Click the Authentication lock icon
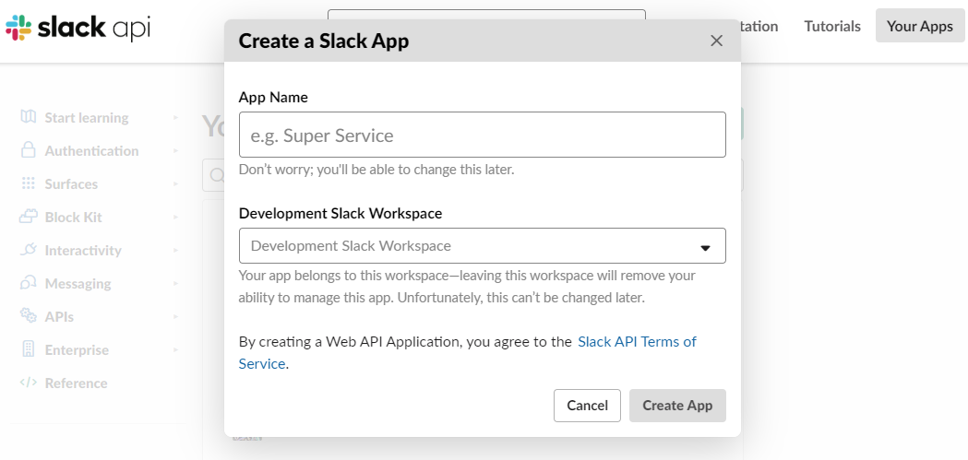 pos(29,150)
